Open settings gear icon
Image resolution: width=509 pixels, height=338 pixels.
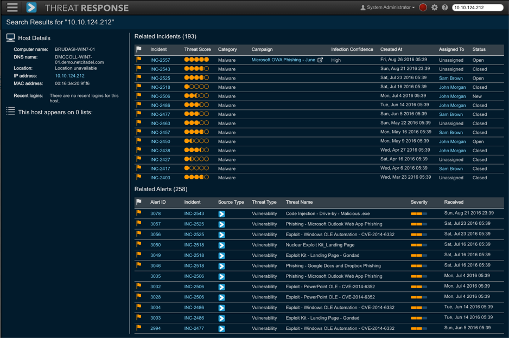click(434, 8)
